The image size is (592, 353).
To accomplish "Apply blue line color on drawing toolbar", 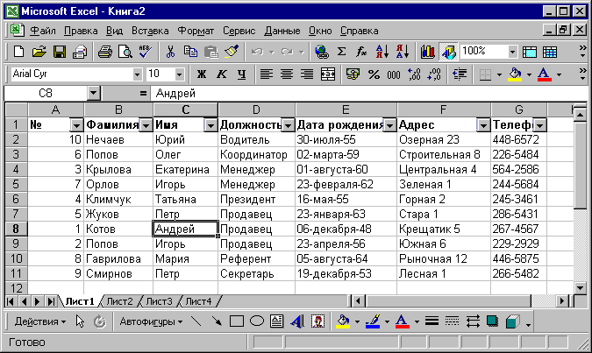I will tap(373, 321).
